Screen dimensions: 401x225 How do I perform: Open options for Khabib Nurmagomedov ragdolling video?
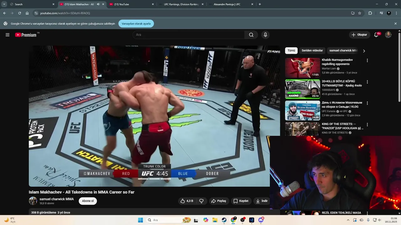coord(367,60)
